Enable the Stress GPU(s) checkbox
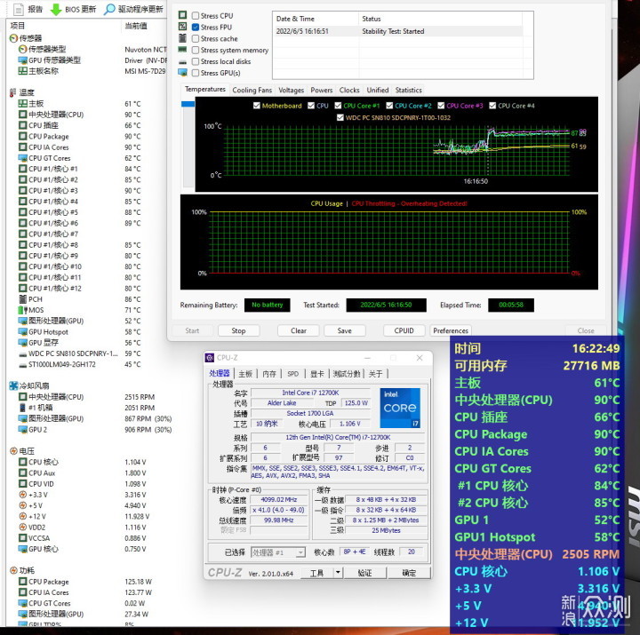The width and height of the screenshot is (640, 635). point(196,73)
